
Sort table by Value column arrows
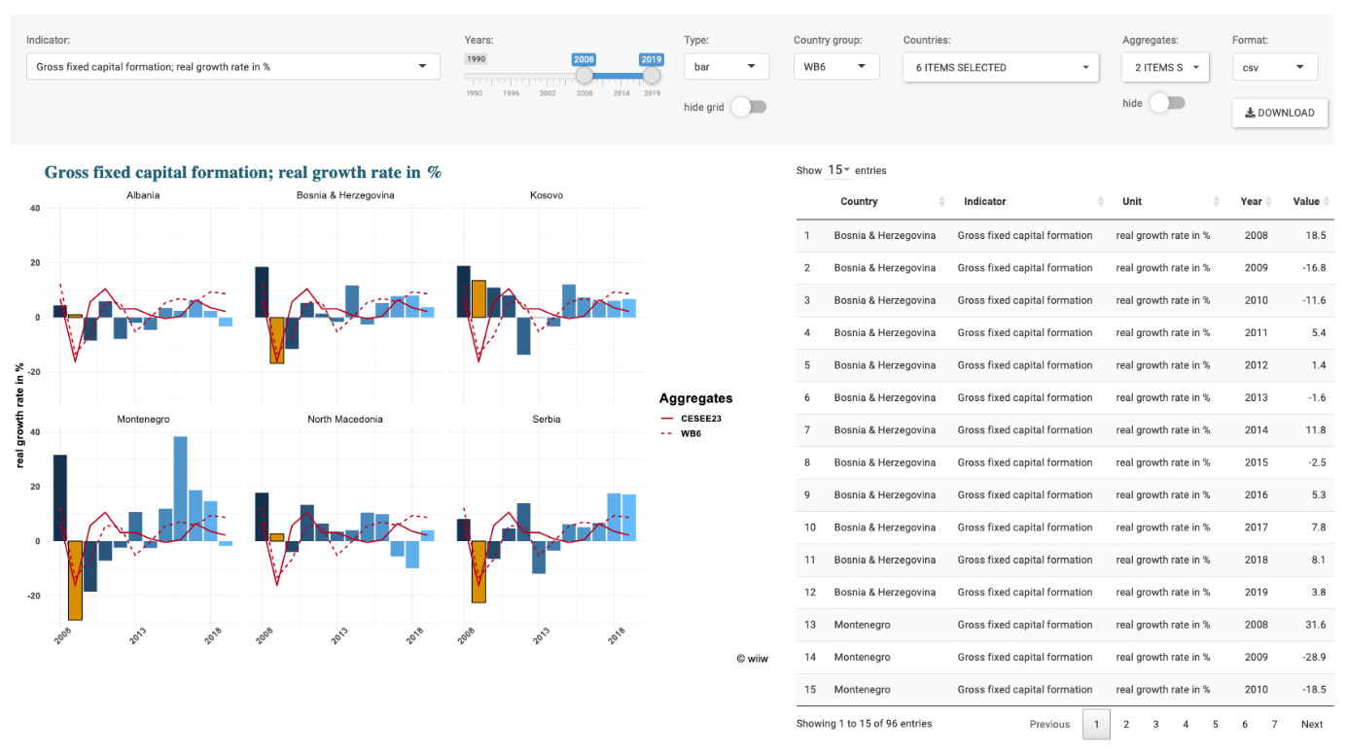pyautogui.click(x=1326, y=201)
